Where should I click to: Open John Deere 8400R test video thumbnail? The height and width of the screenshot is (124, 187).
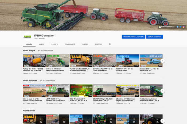coord(151,91)
